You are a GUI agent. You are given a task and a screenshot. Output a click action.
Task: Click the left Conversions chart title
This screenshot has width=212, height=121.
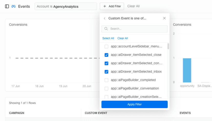(x=18, y=25)
